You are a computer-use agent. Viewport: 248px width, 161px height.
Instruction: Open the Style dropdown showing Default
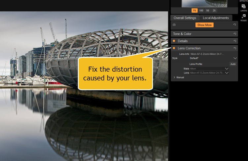pyautogui.click(x=213, y=58)
